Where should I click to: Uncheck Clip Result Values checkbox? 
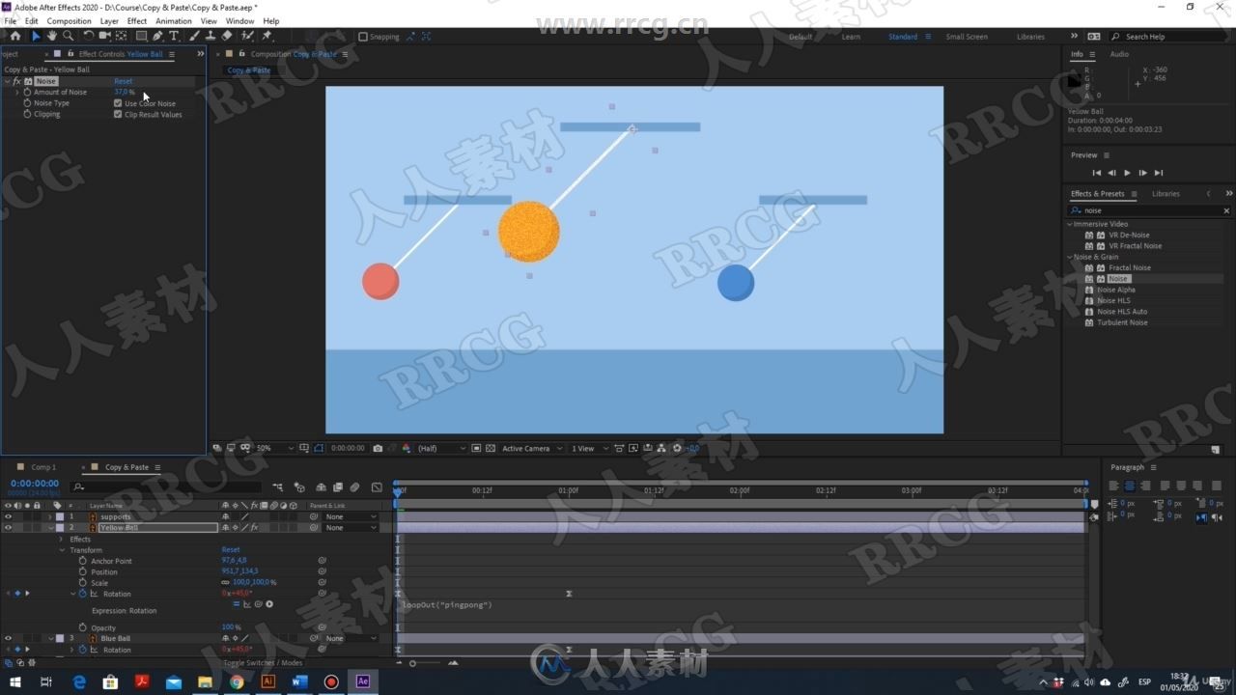point(118,114)
